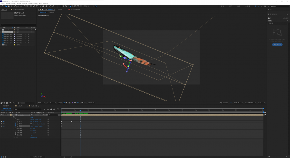Toggle the scale constrain-proportions link
The width and height of the screenshot is (290, 158).
pyautogui.click(x=31, y=124)
